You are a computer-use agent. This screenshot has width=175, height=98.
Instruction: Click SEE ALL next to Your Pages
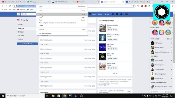point(170,39)
